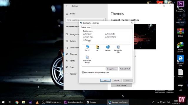
Task: Open After Effects from taskbar
Action: (x=30, y=102)
